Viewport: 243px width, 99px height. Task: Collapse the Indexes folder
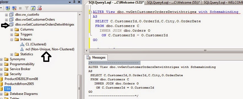(x=12, y=40)
